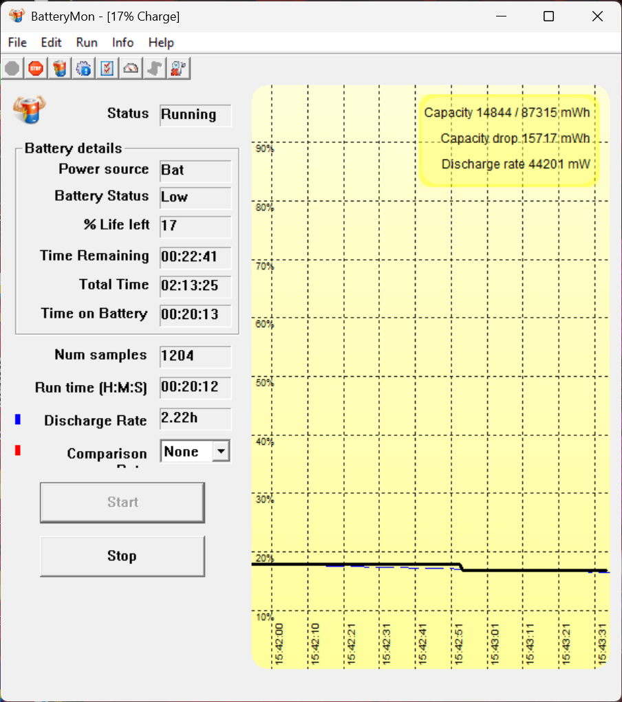The width and height of the screenshot is (622, 702).
Task: Open the Help menu
Action: point(161,43)
